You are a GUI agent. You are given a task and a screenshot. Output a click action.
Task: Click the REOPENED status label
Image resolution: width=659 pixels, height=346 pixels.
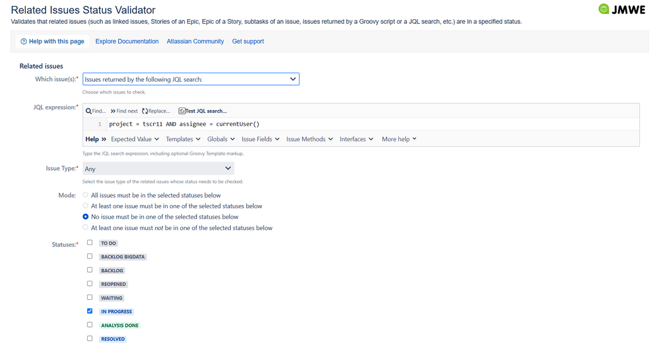(113, 284)
